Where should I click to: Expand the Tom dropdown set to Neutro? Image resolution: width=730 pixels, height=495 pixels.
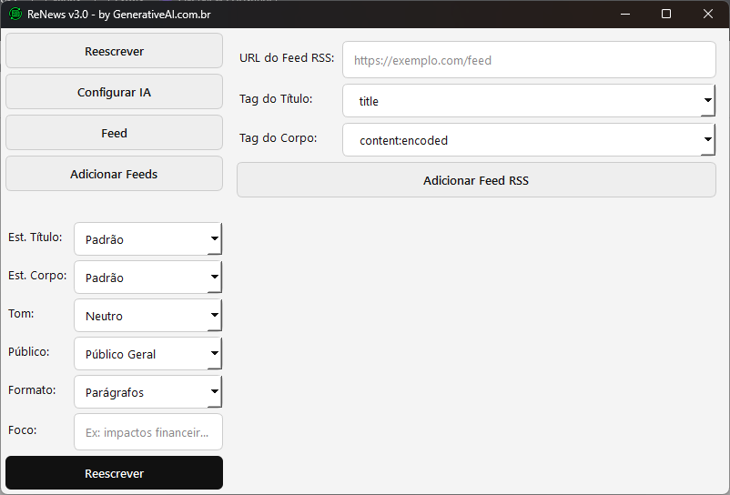pyautogui.click(x=147, y=316)
